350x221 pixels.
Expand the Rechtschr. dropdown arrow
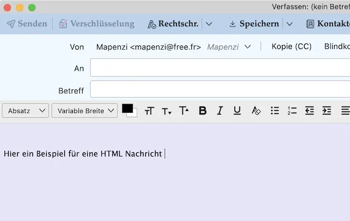[209, 24]
